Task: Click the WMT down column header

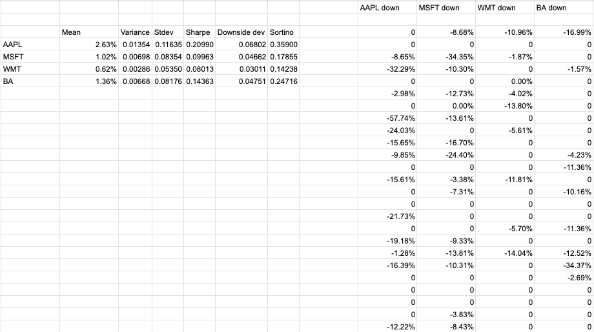Action: [x=497, y=8]
